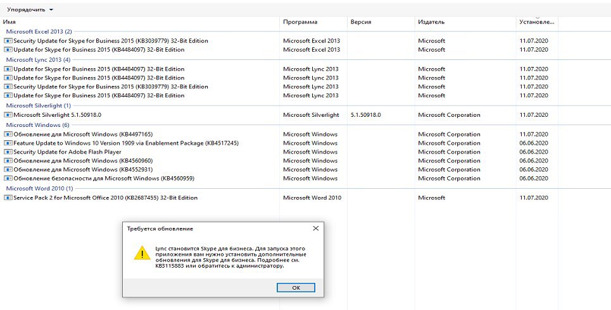Close the Требуется обновление dialog with X

[x=316, y=229]
